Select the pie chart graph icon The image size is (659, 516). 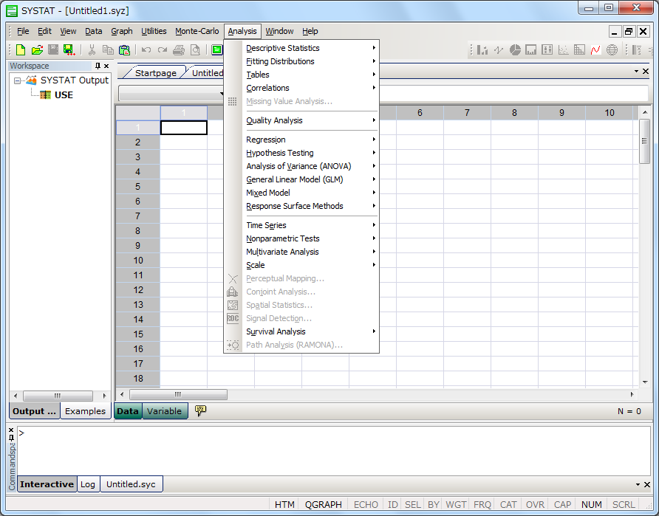coord(515,50)
